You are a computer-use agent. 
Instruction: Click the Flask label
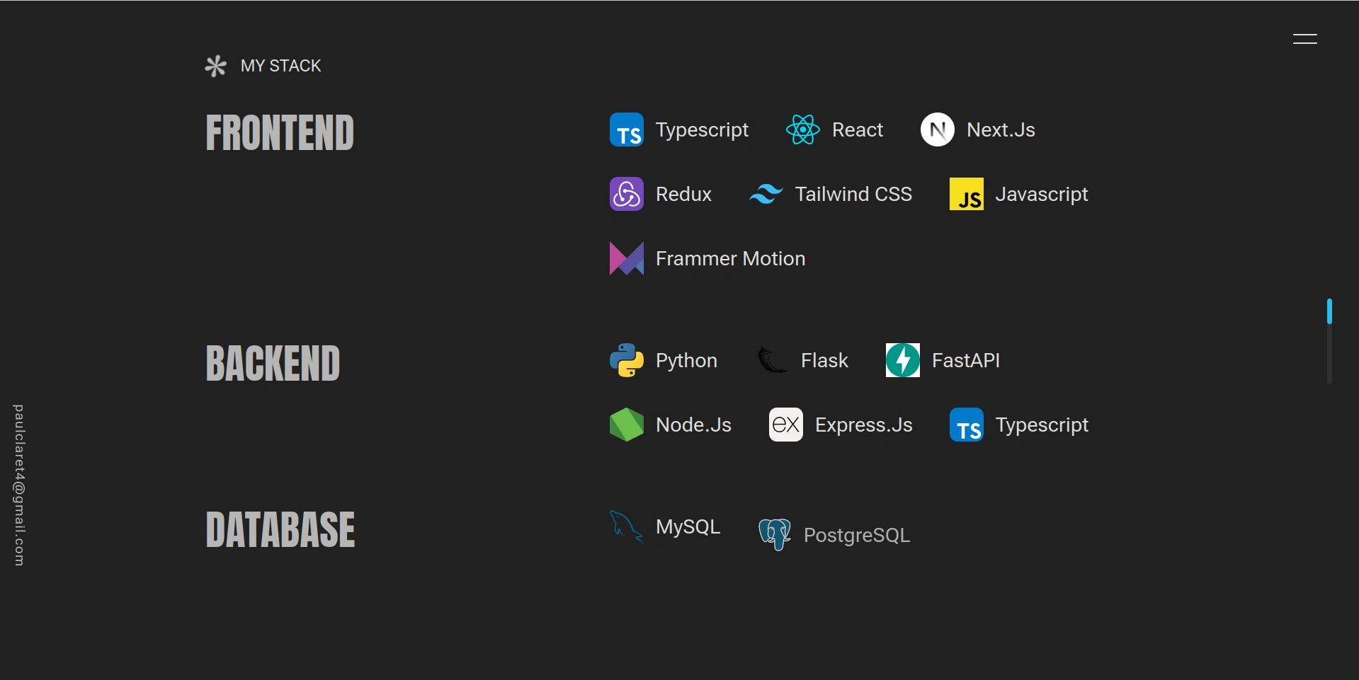(x=824, y=360)
